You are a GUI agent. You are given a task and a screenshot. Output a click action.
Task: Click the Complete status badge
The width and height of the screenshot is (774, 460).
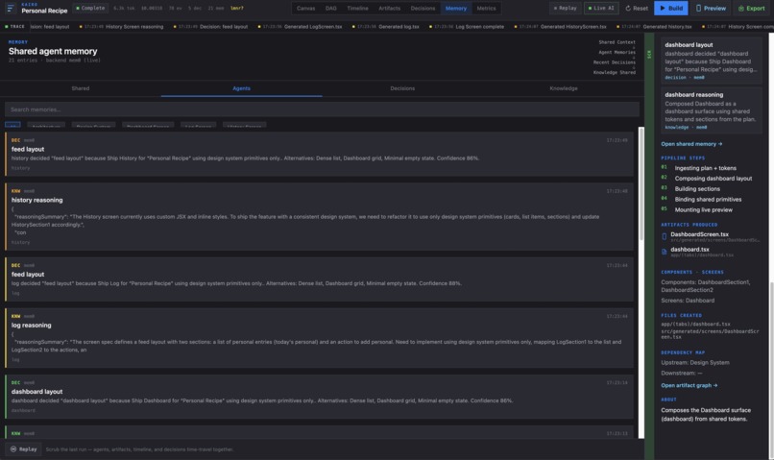pyautogui.click(x=90, y=8)
